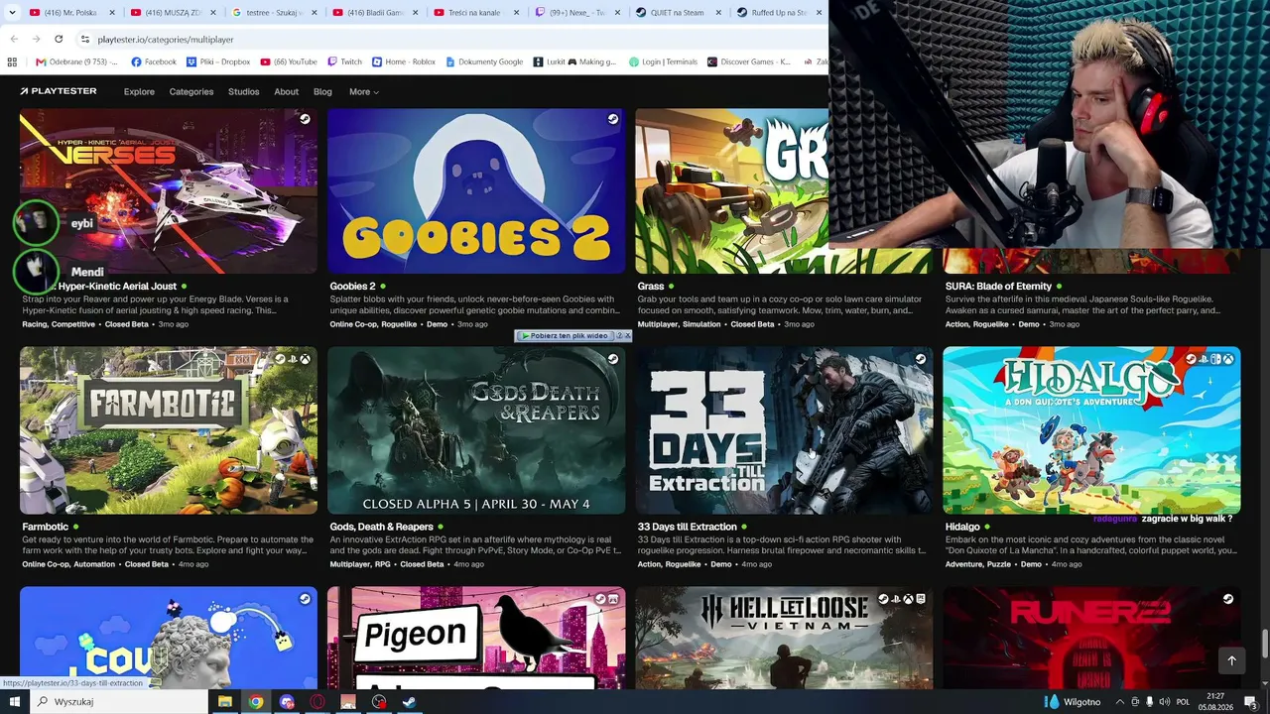Show hidden system tray icons
This screenshot has width=1270, height=714.
[x=1120, y=702]
